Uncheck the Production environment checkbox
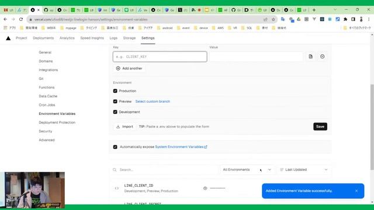The height and width of the screenshot is (210, 374). [x=115, y=91]
